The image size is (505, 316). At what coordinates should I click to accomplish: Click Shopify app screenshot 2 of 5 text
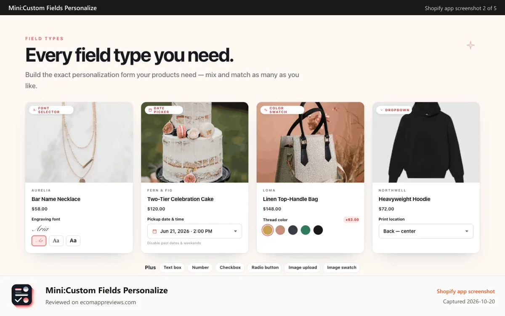461,8
